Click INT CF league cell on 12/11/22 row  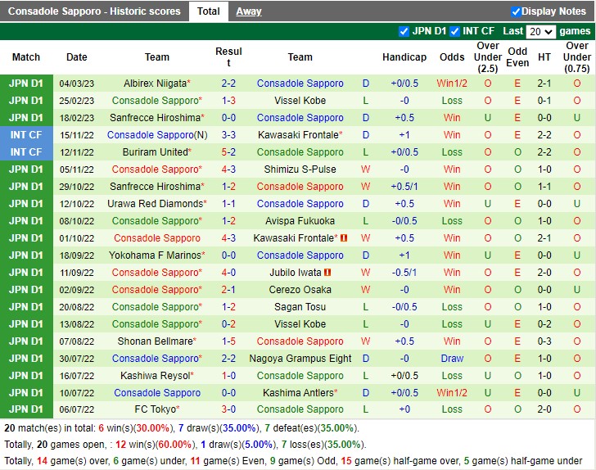coord(26,152)
